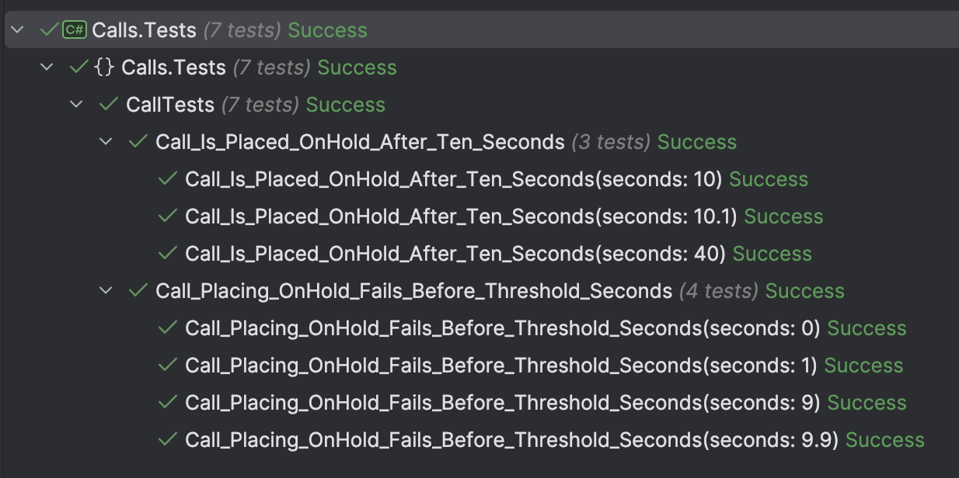Collapse the Call_Placing_OnHold_Fails_Before_Threshold_Seconds group
The height and width of the screenshot is (478, 959).
coord(104,291)
